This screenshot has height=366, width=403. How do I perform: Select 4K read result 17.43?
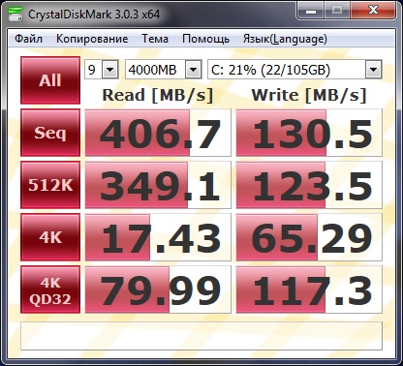point(158,237)
